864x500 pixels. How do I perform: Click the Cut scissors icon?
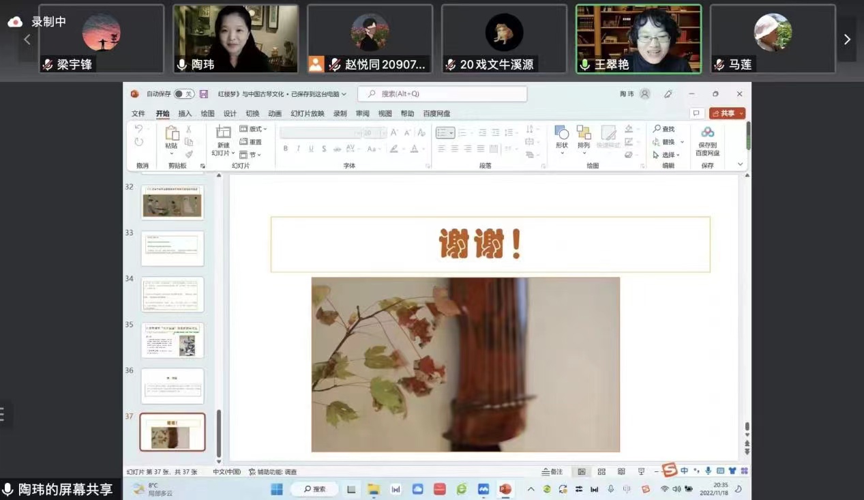point(189,129)
